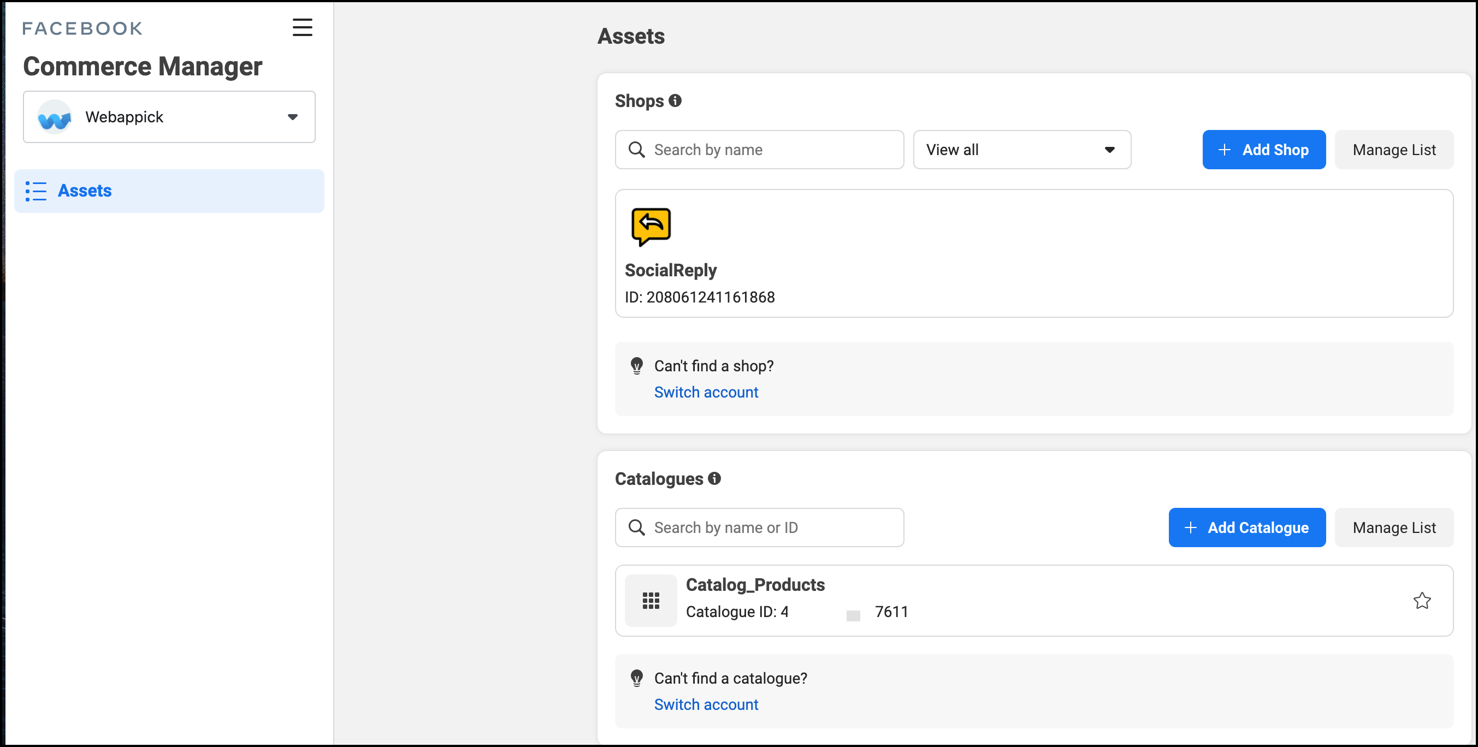Focus the Search by name or ID field

(759, 527)
